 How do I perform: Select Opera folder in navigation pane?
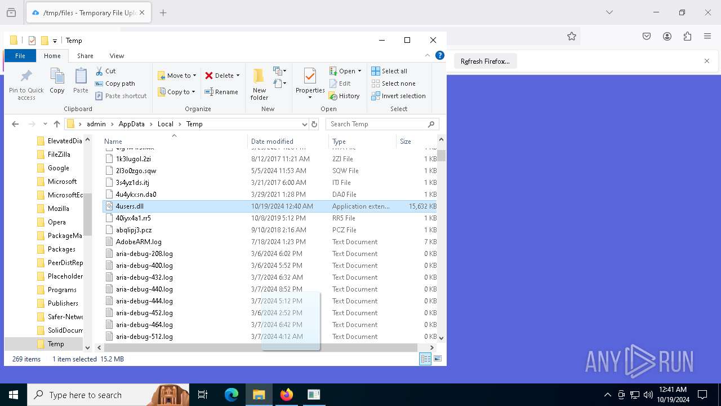coord(56,222)
